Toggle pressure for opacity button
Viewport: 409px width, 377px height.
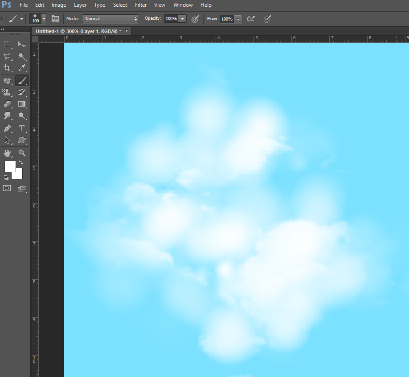point(195,19)
